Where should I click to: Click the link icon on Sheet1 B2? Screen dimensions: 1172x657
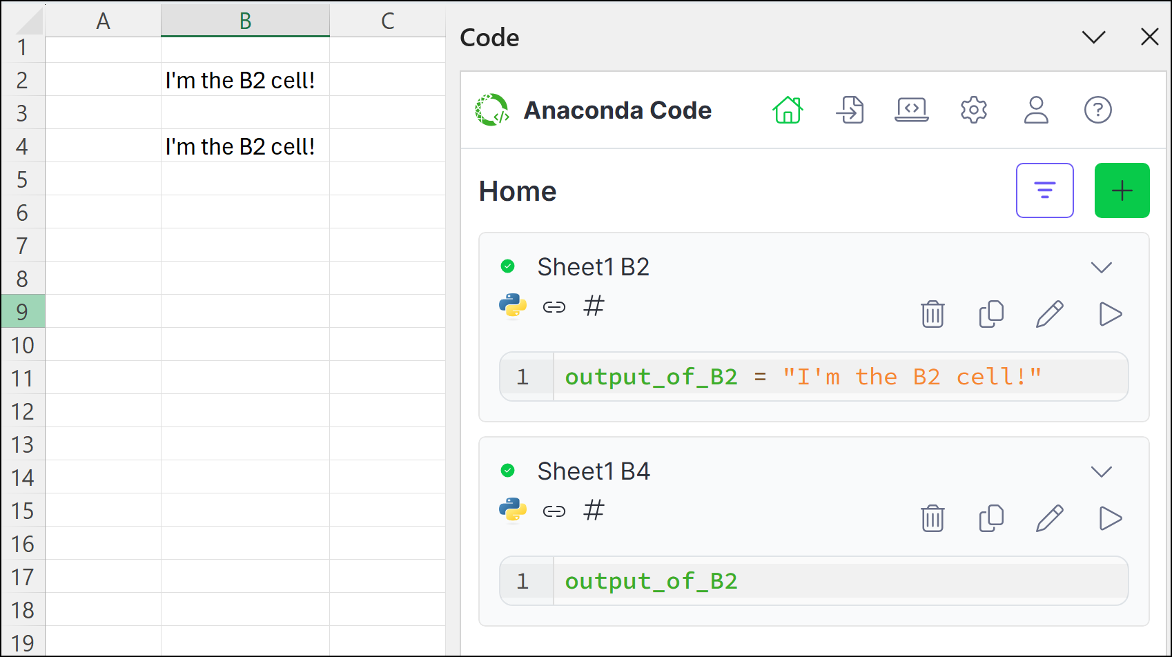(554, 307)
